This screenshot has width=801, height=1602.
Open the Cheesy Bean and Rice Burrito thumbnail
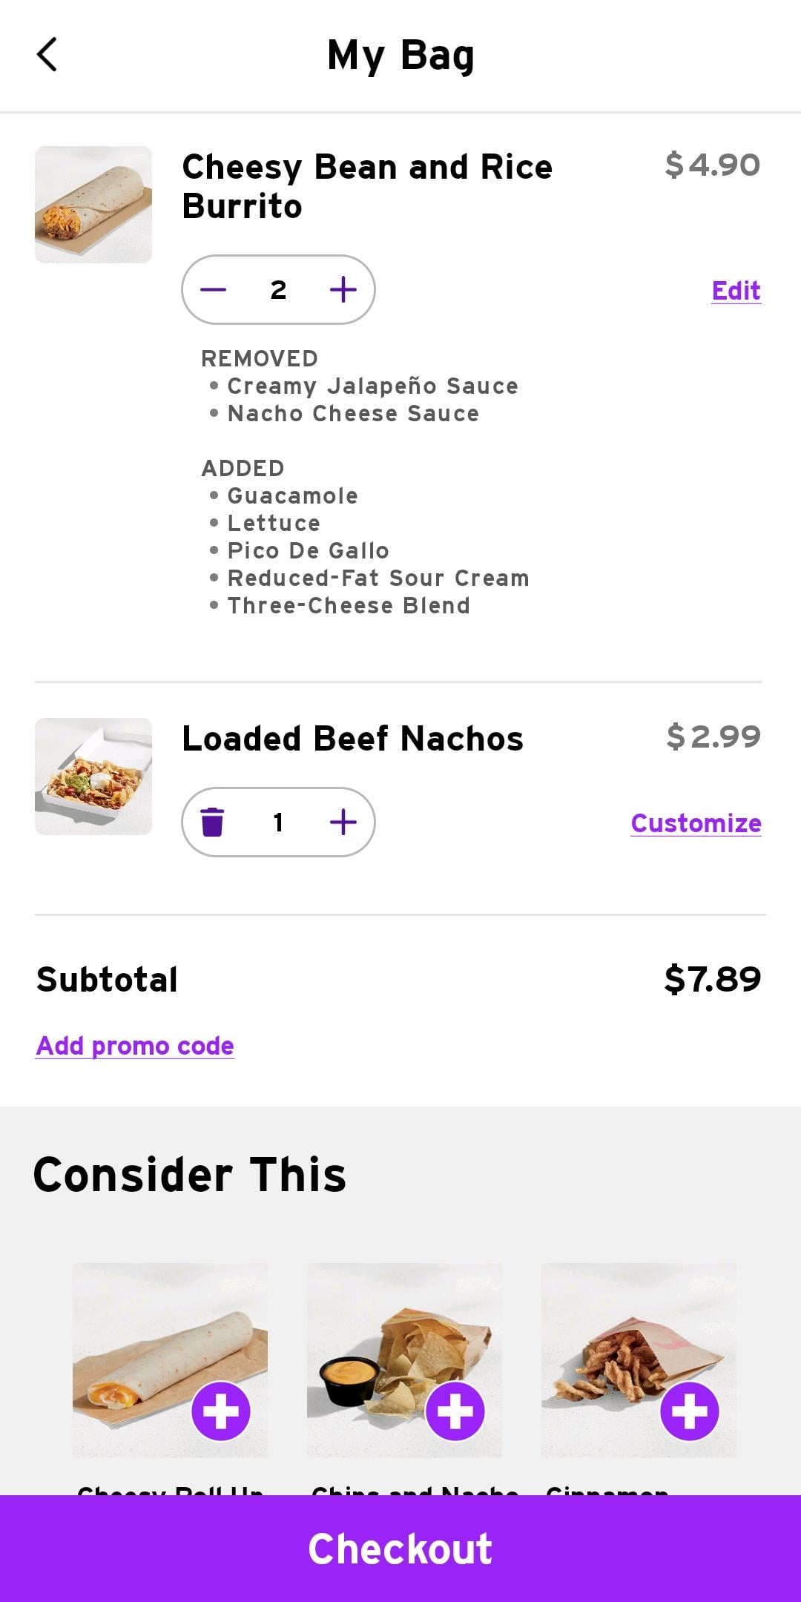click(93, 205)
